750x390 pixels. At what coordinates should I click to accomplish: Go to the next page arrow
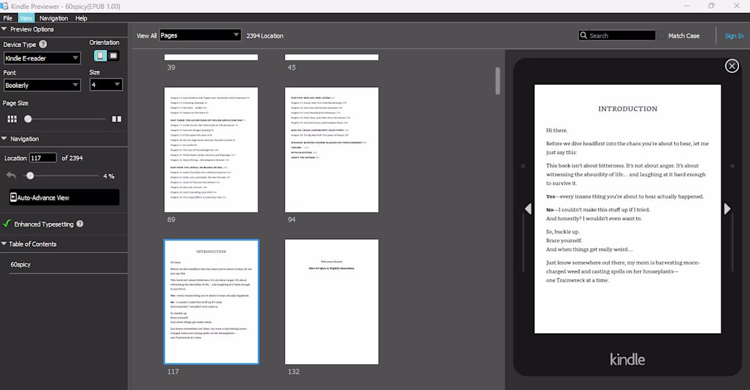(727, 209)
